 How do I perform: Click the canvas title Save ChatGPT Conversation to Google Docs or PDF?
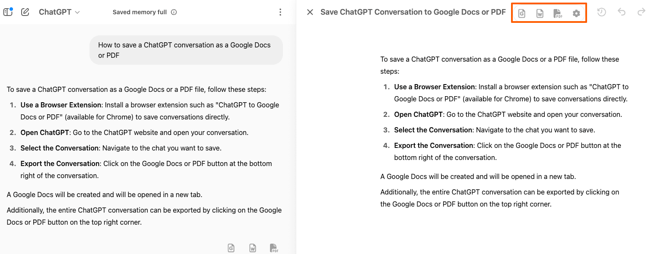(x=413, y=12)
